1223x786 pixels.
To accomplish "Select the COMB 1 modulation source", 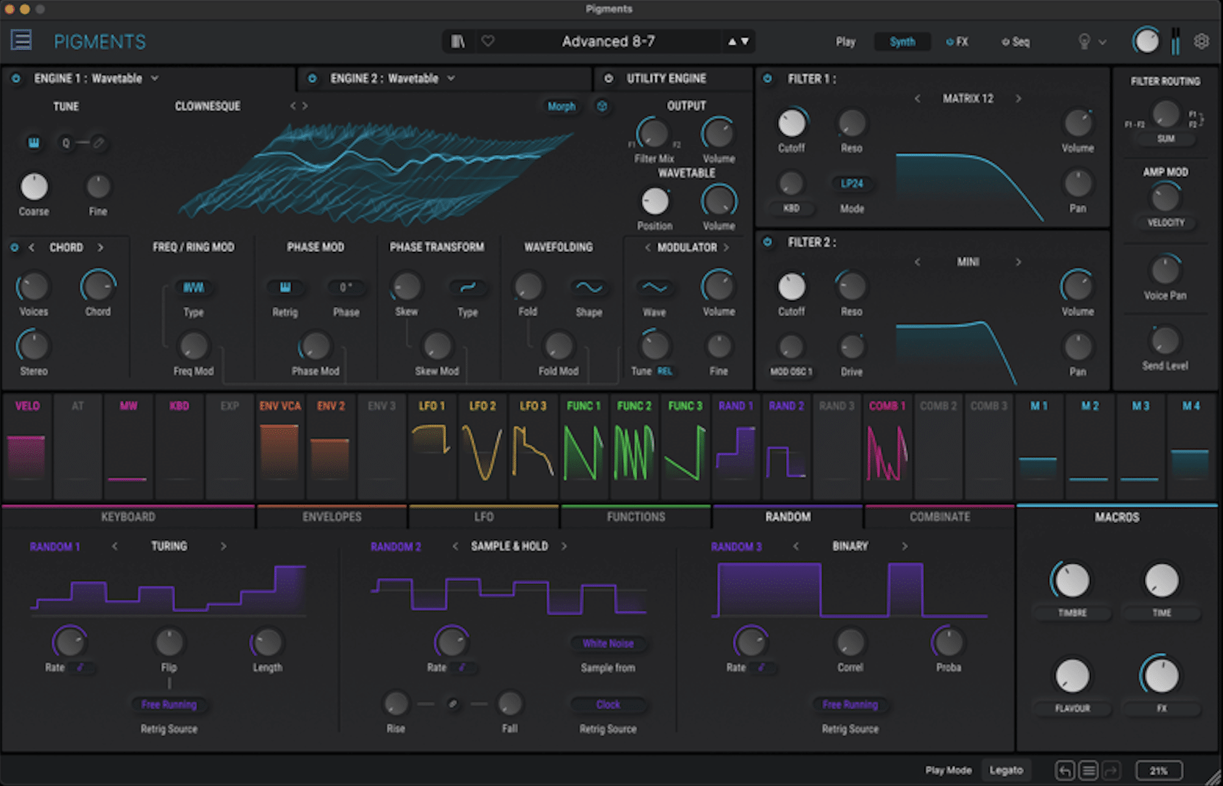I will coord(887,445).
